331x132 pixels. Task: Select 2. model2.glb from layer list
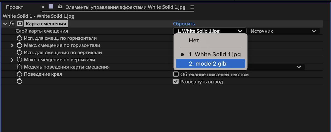tap(210, 64)
